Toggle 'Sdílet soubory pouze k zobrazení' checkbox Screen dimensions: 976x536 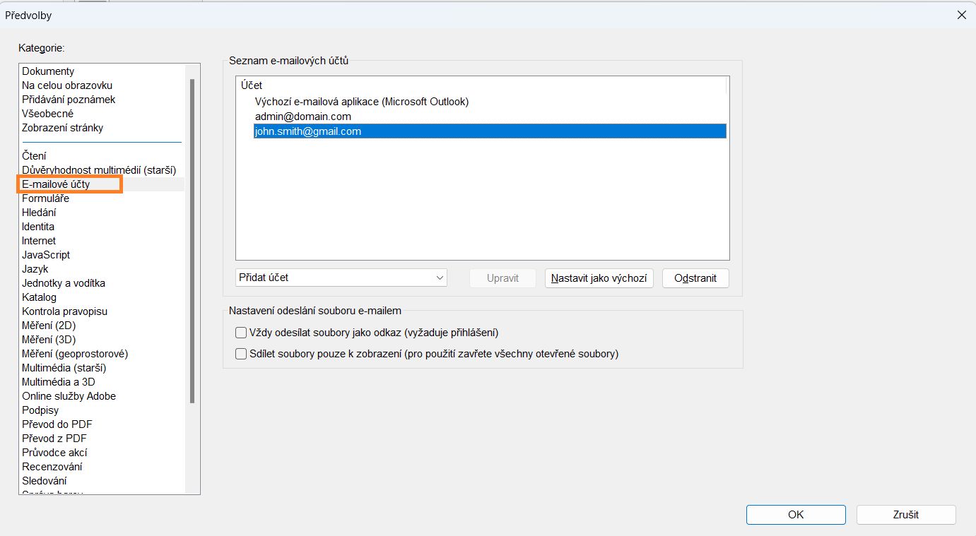point(240,354)
